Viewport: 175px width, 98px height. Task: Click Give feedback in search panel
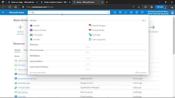(141, 73)
